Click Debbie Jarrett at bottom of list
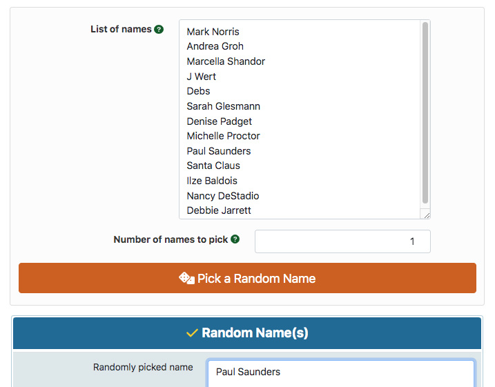495x387 pixels. click(218, 210)
